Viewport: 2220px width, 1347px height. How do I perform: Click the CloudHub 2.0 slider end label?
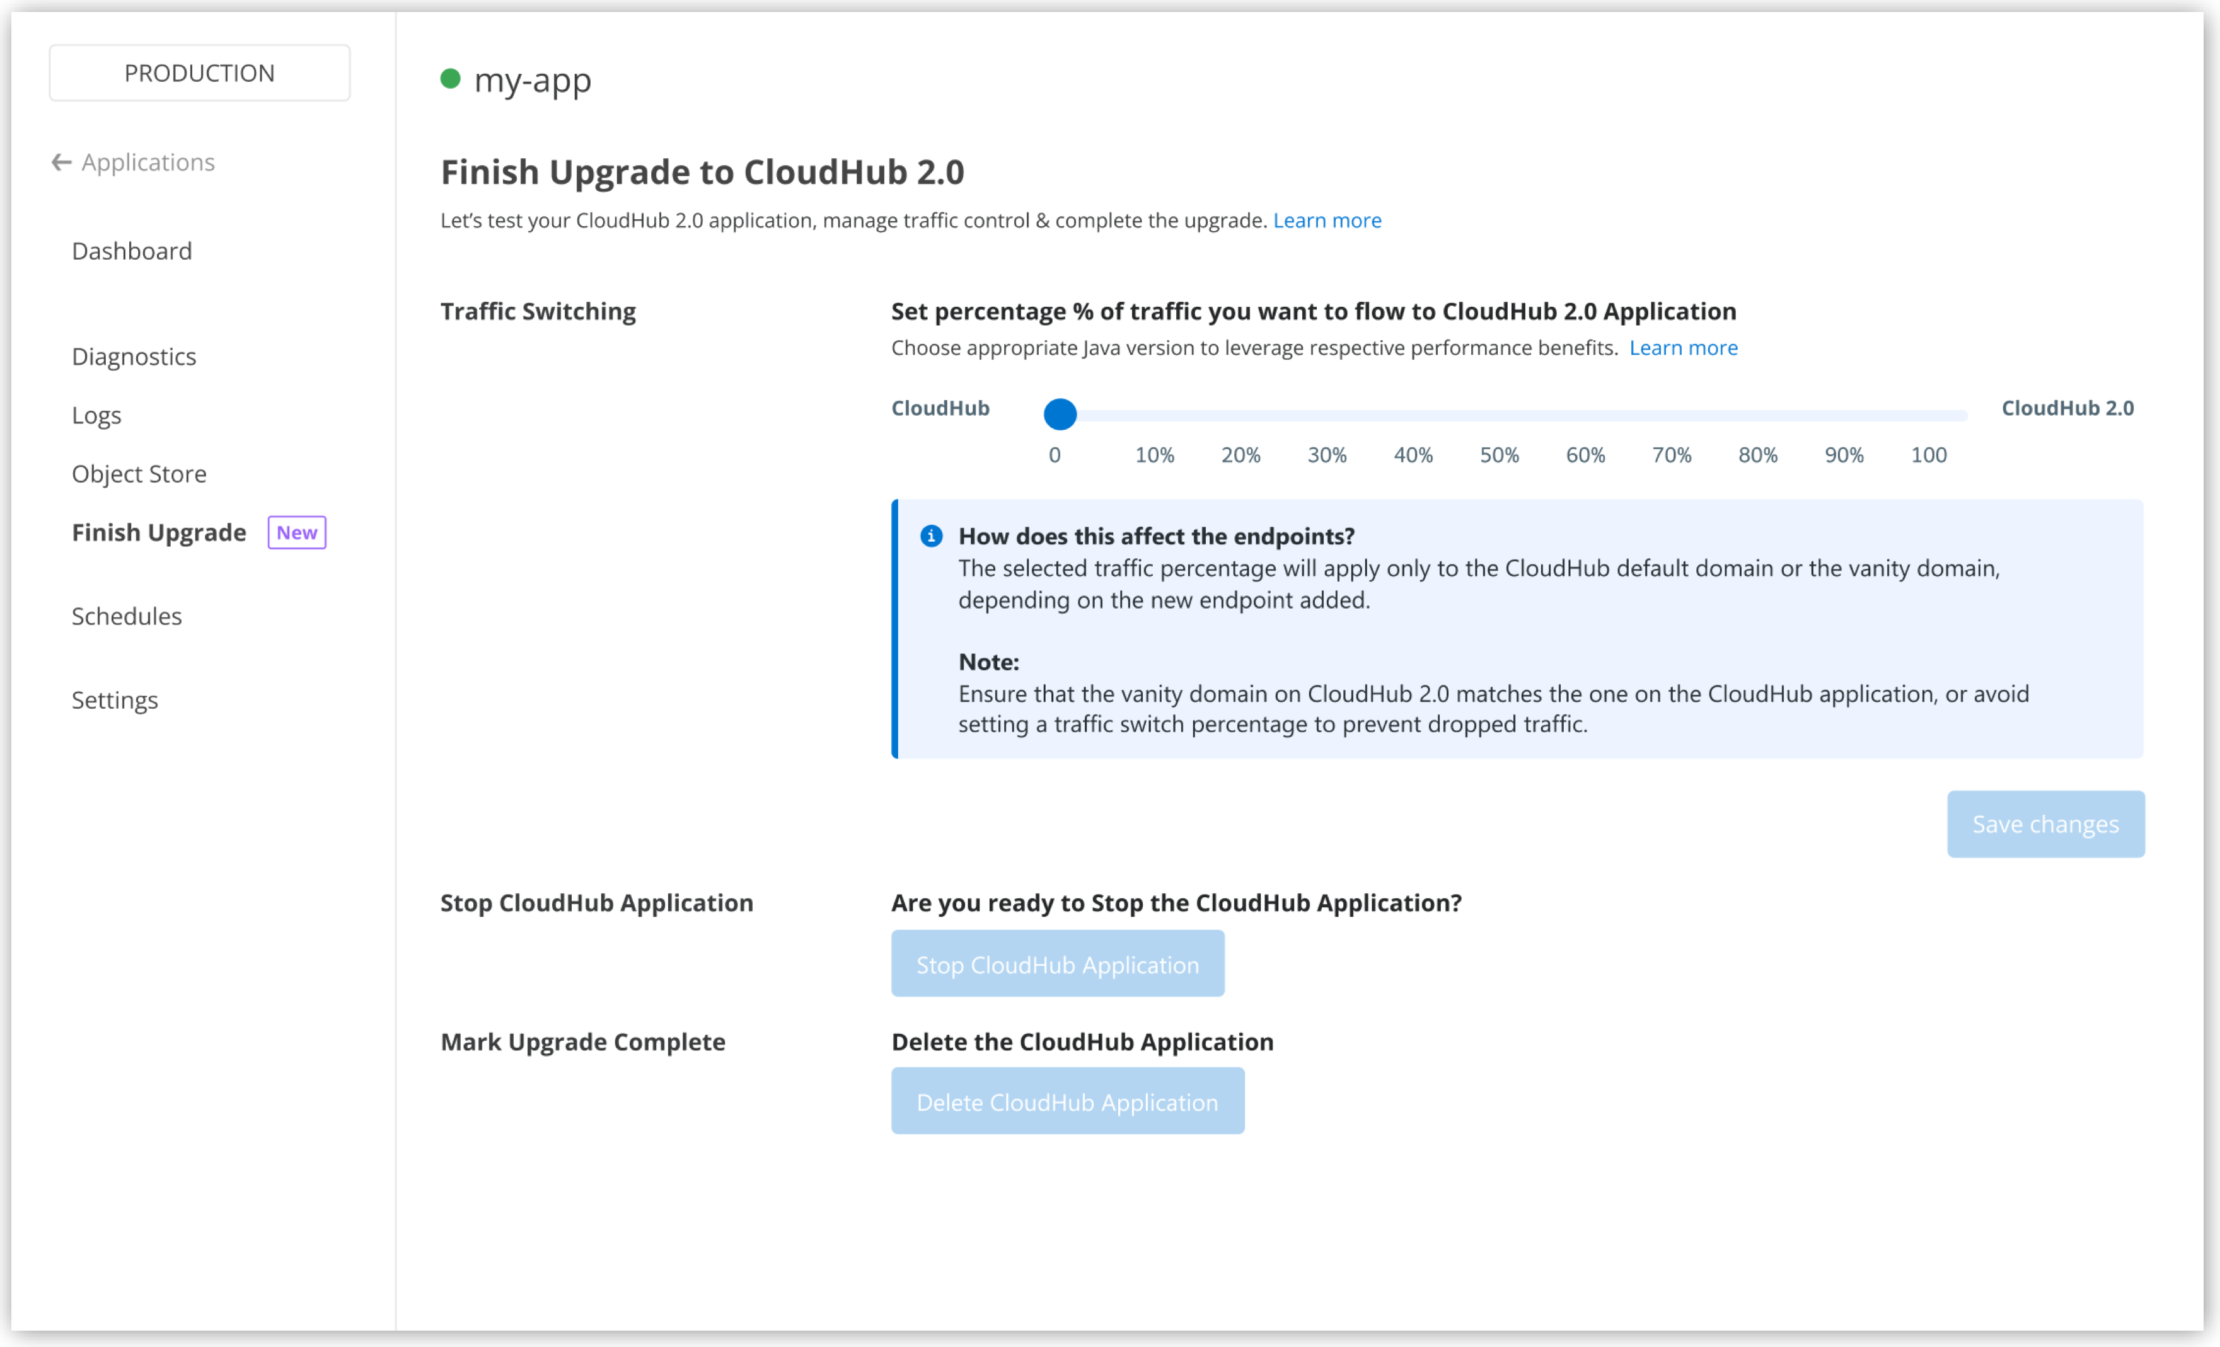2067,407
